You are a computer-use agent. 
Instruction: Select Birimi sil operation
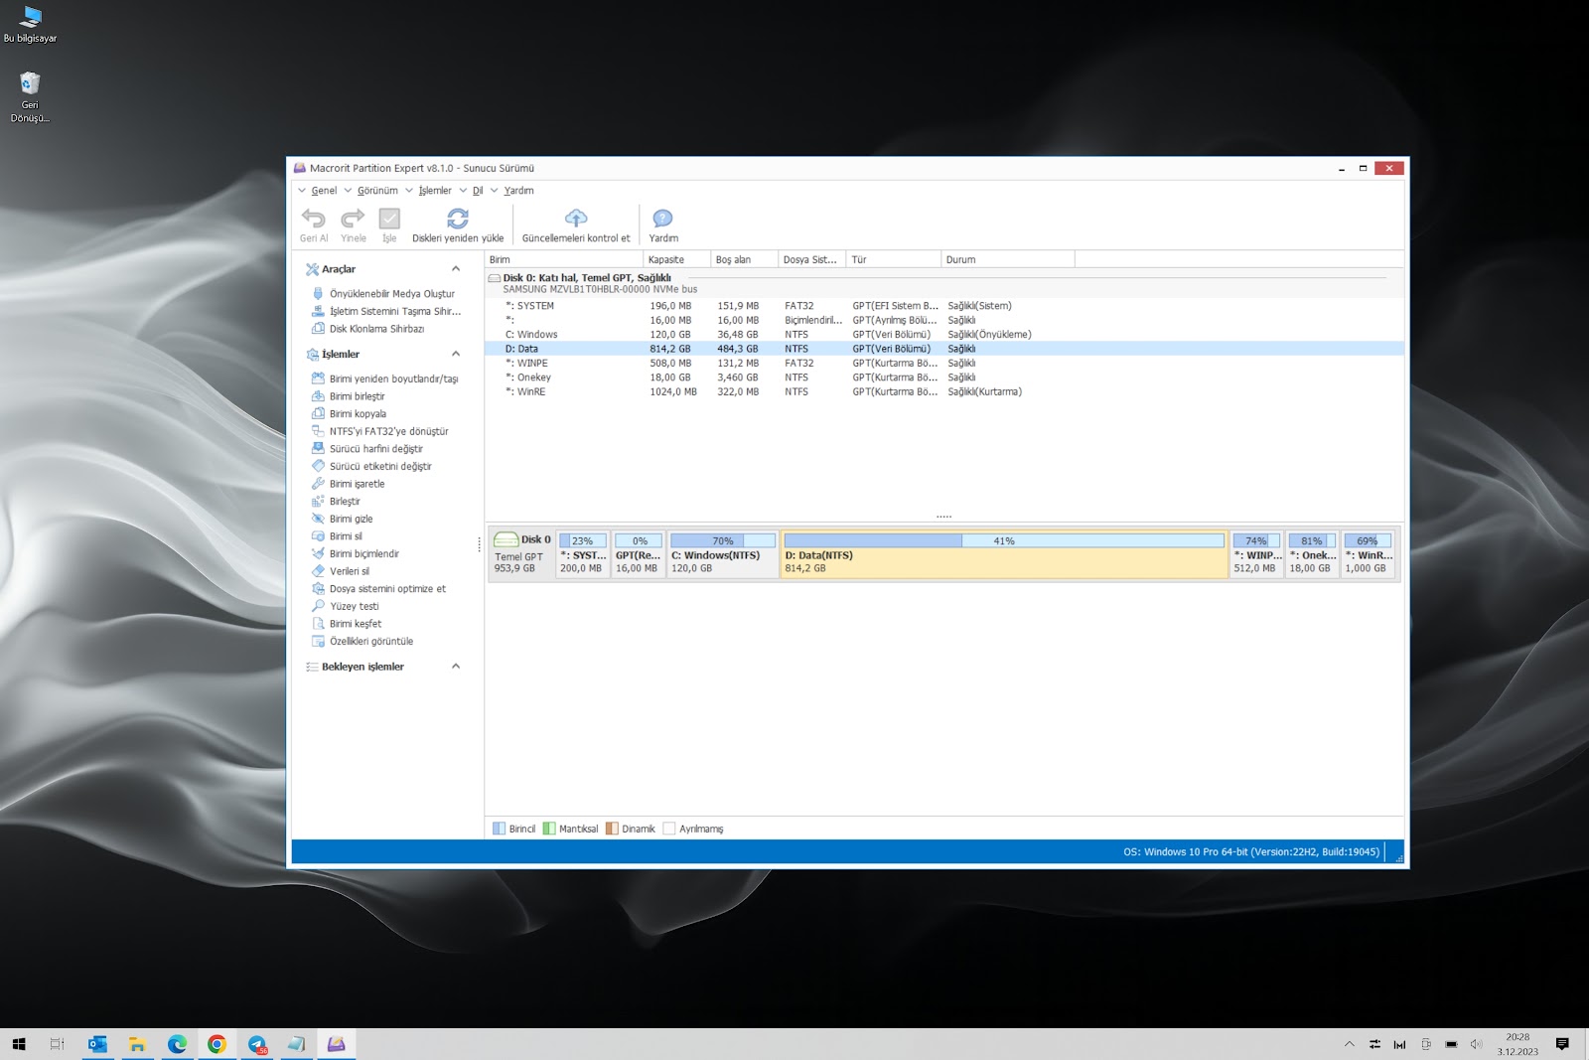coord(346,536)
